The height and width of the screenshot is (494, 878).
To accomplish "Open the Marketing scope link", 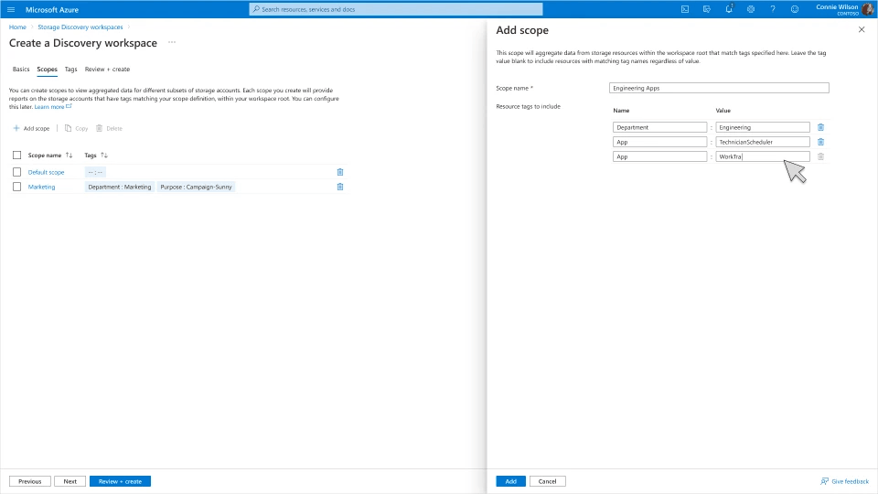I will (x=41, y=187).
